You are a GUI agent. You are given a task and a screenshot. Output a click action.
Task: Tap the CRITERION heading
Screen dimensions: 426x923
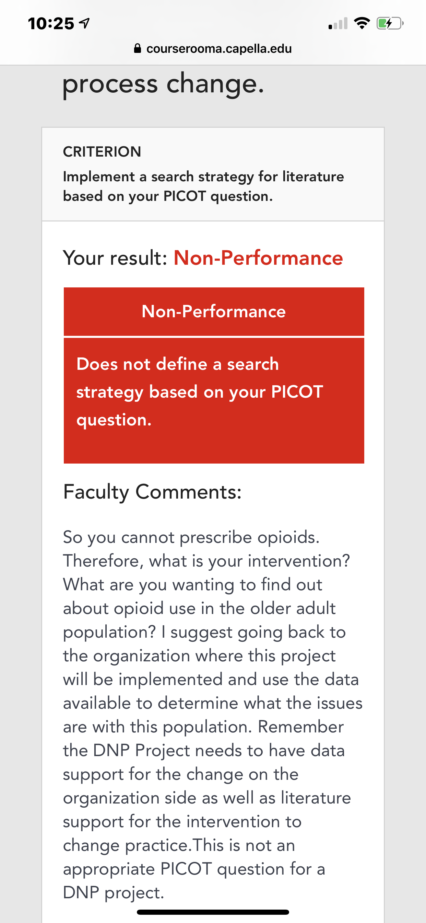102,151
